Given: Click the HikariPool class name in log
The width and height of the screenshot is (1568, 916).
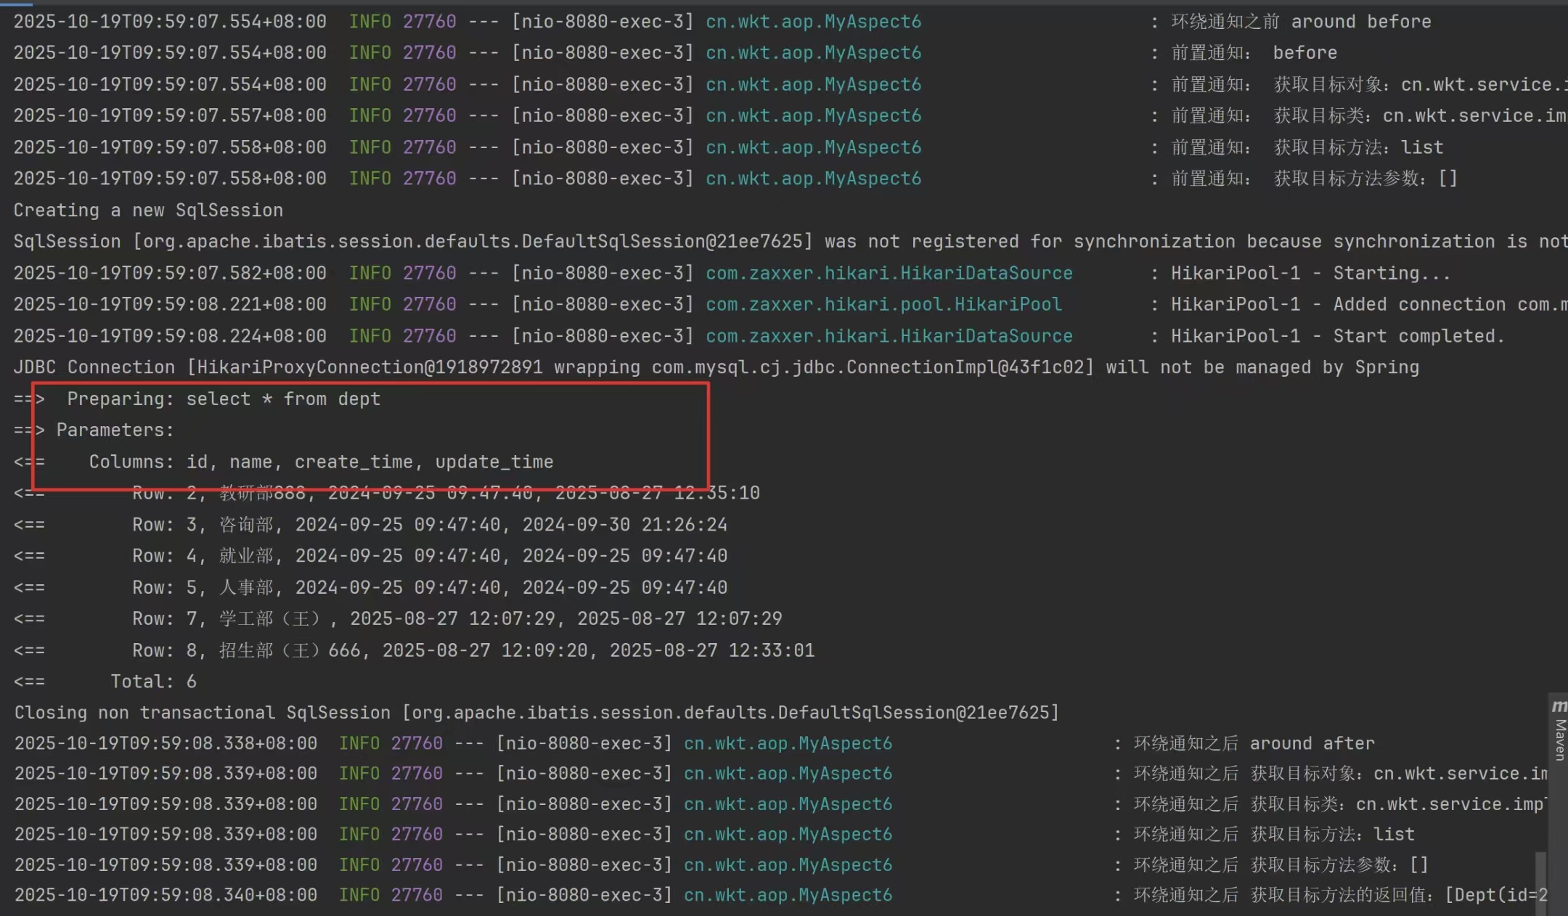Looking at the screenshot, I should (x=883, y=305).
